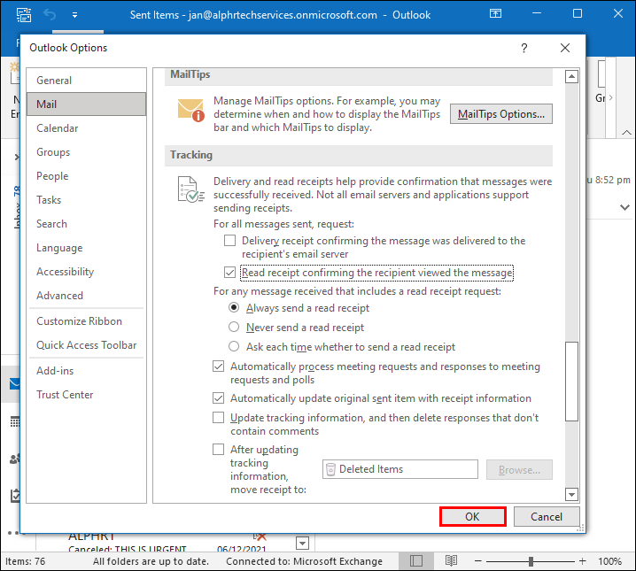Open Customize Ribbon category
This screenshot has width=636, height=571.
[87, 321]
